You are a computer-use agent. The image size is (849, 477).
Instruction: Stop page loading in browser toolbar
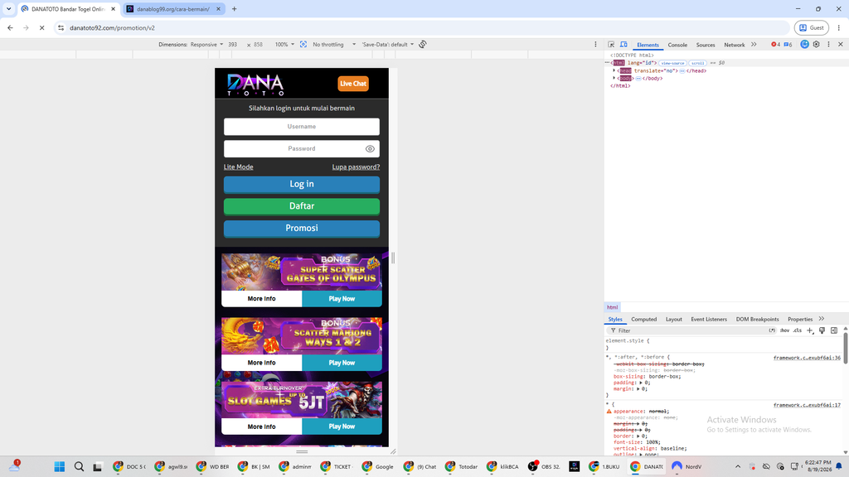(x=41, y=27)
